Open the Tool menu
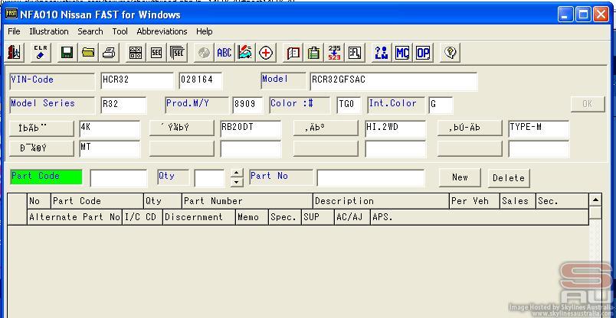The width and height of the screenshot is (616, 318). [x=120, y=31]
